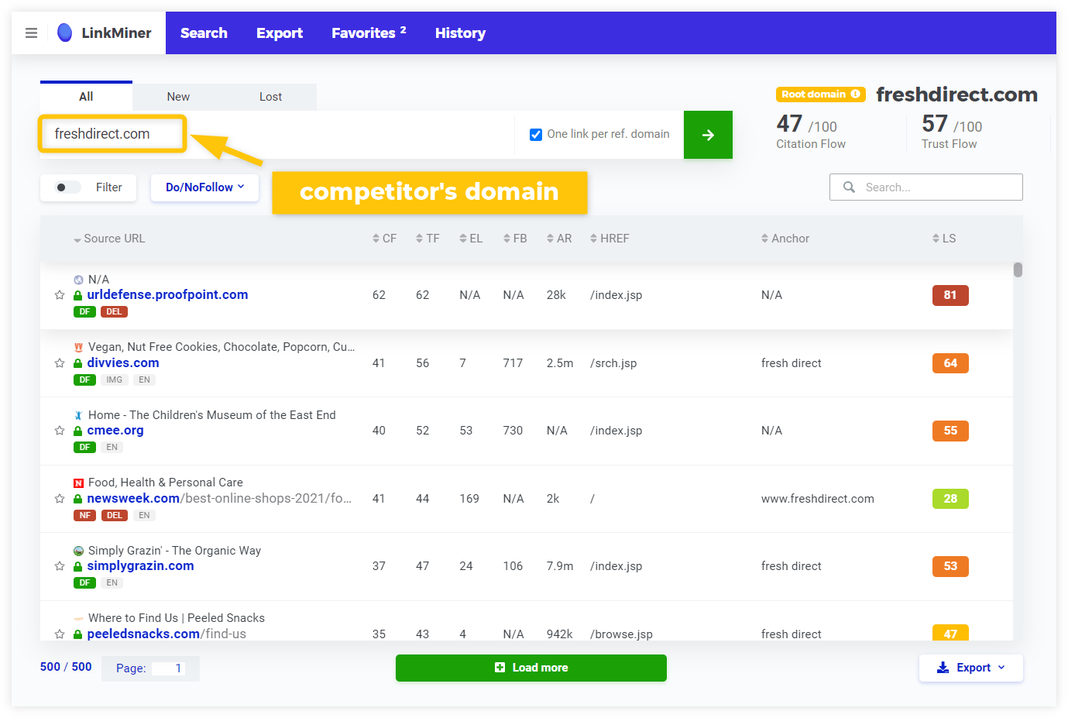This screenshot has width=1068, height=718.
Task: Click the star icon for cmee.org
Action: click(x=60, y=431)
